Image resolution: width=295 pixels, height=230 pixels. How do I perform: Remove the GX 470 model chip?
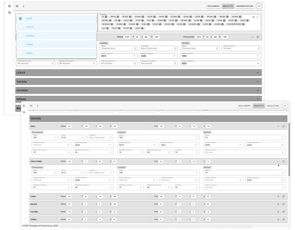click(x=119, y=28)
